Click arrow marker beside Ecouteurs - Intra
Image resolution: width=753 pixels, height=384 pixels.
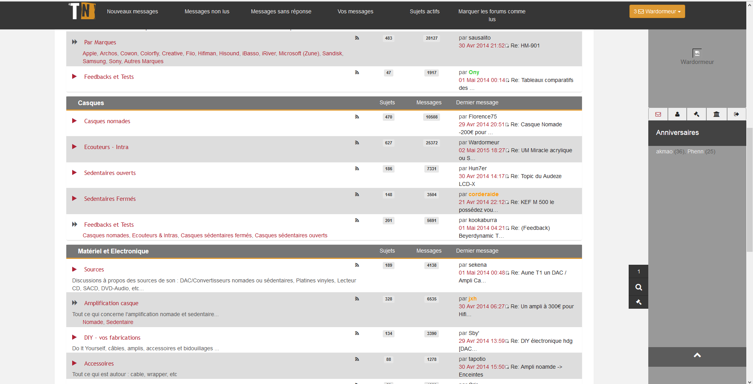75,147
